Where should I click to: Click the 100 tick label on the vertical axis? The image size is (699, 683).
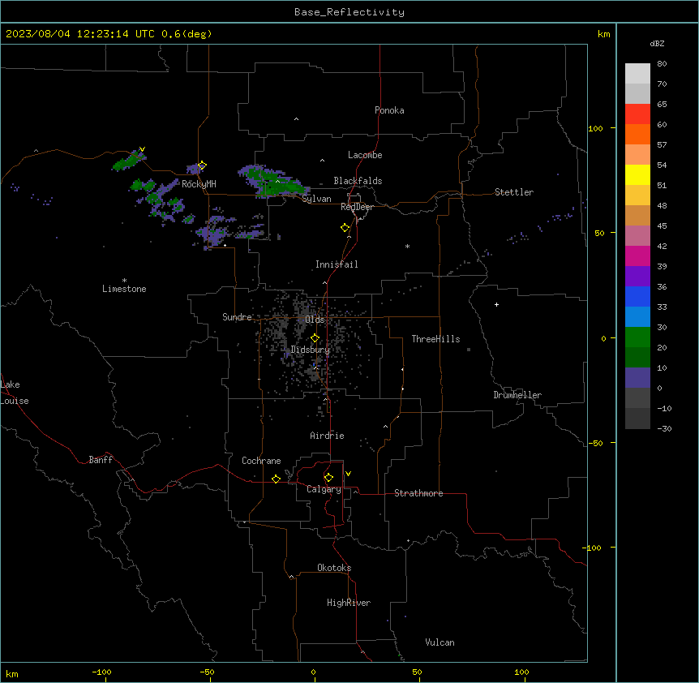coord(595,128)
